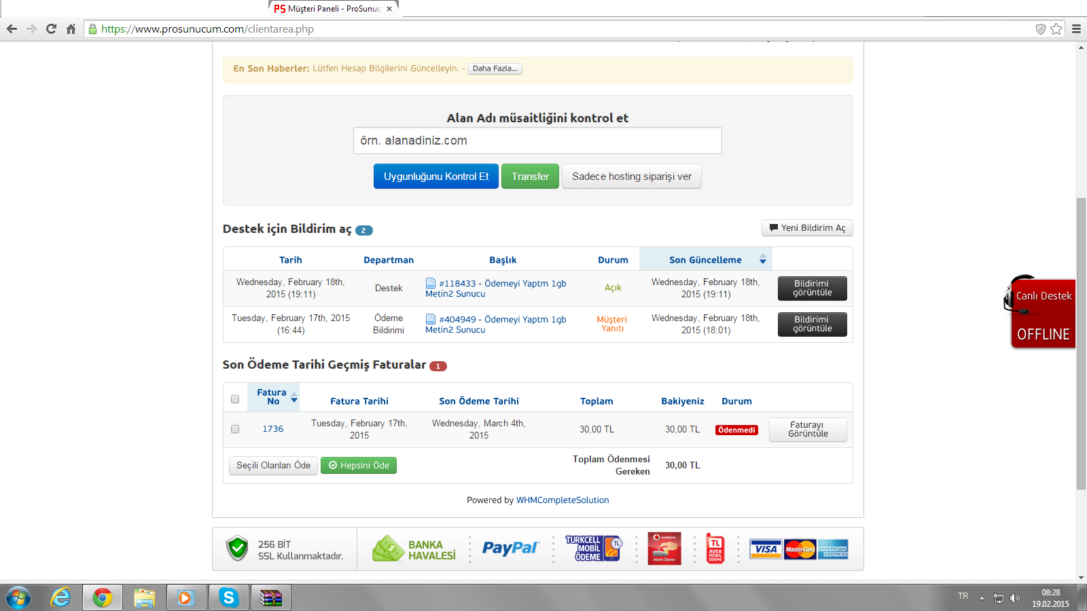Sort by Son Güncelleme column arrows
1087x611 pixels.
coord(763,260)
